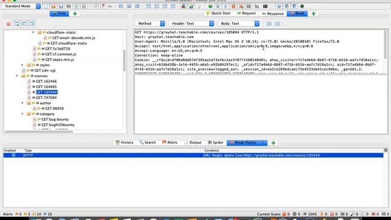Image resolution: width=391 pixels, height=220 pixels.
Task: Click green plus next to Break tab
Action: point(313,13)
